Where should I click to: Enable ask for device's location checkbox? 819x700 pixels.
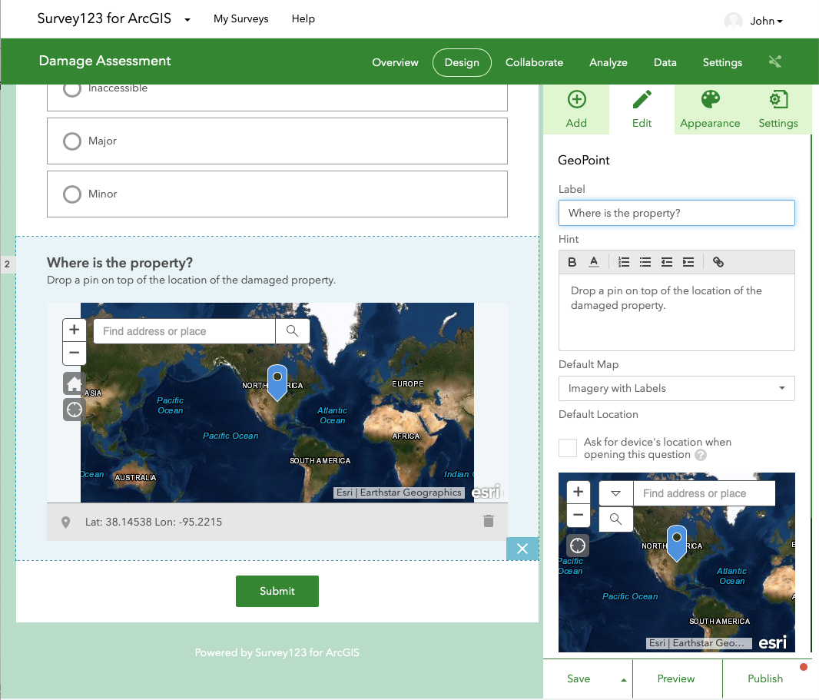tap(568, 448)
